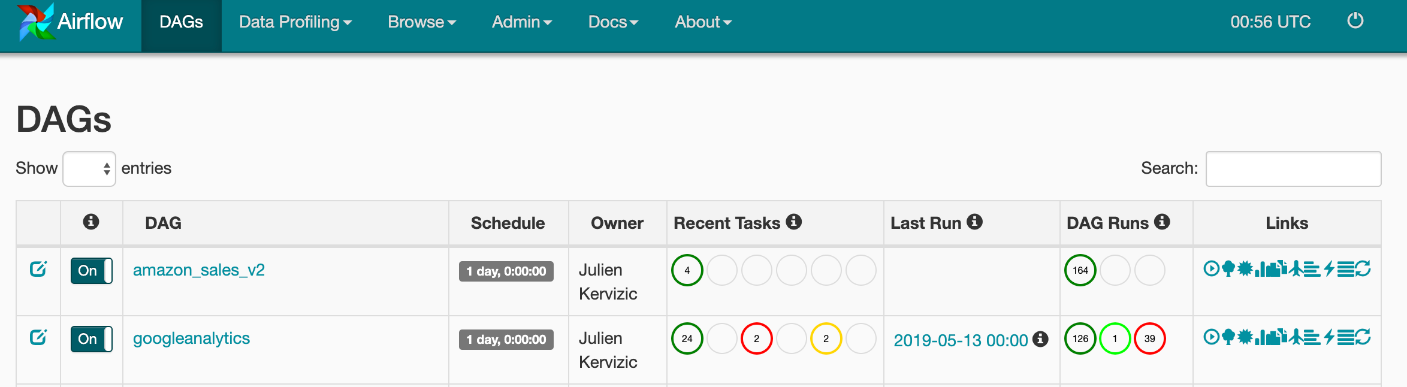Toggle googleanalytics On switch
Viewport: 1407px width, 387px height.
[x=92, y=339]
